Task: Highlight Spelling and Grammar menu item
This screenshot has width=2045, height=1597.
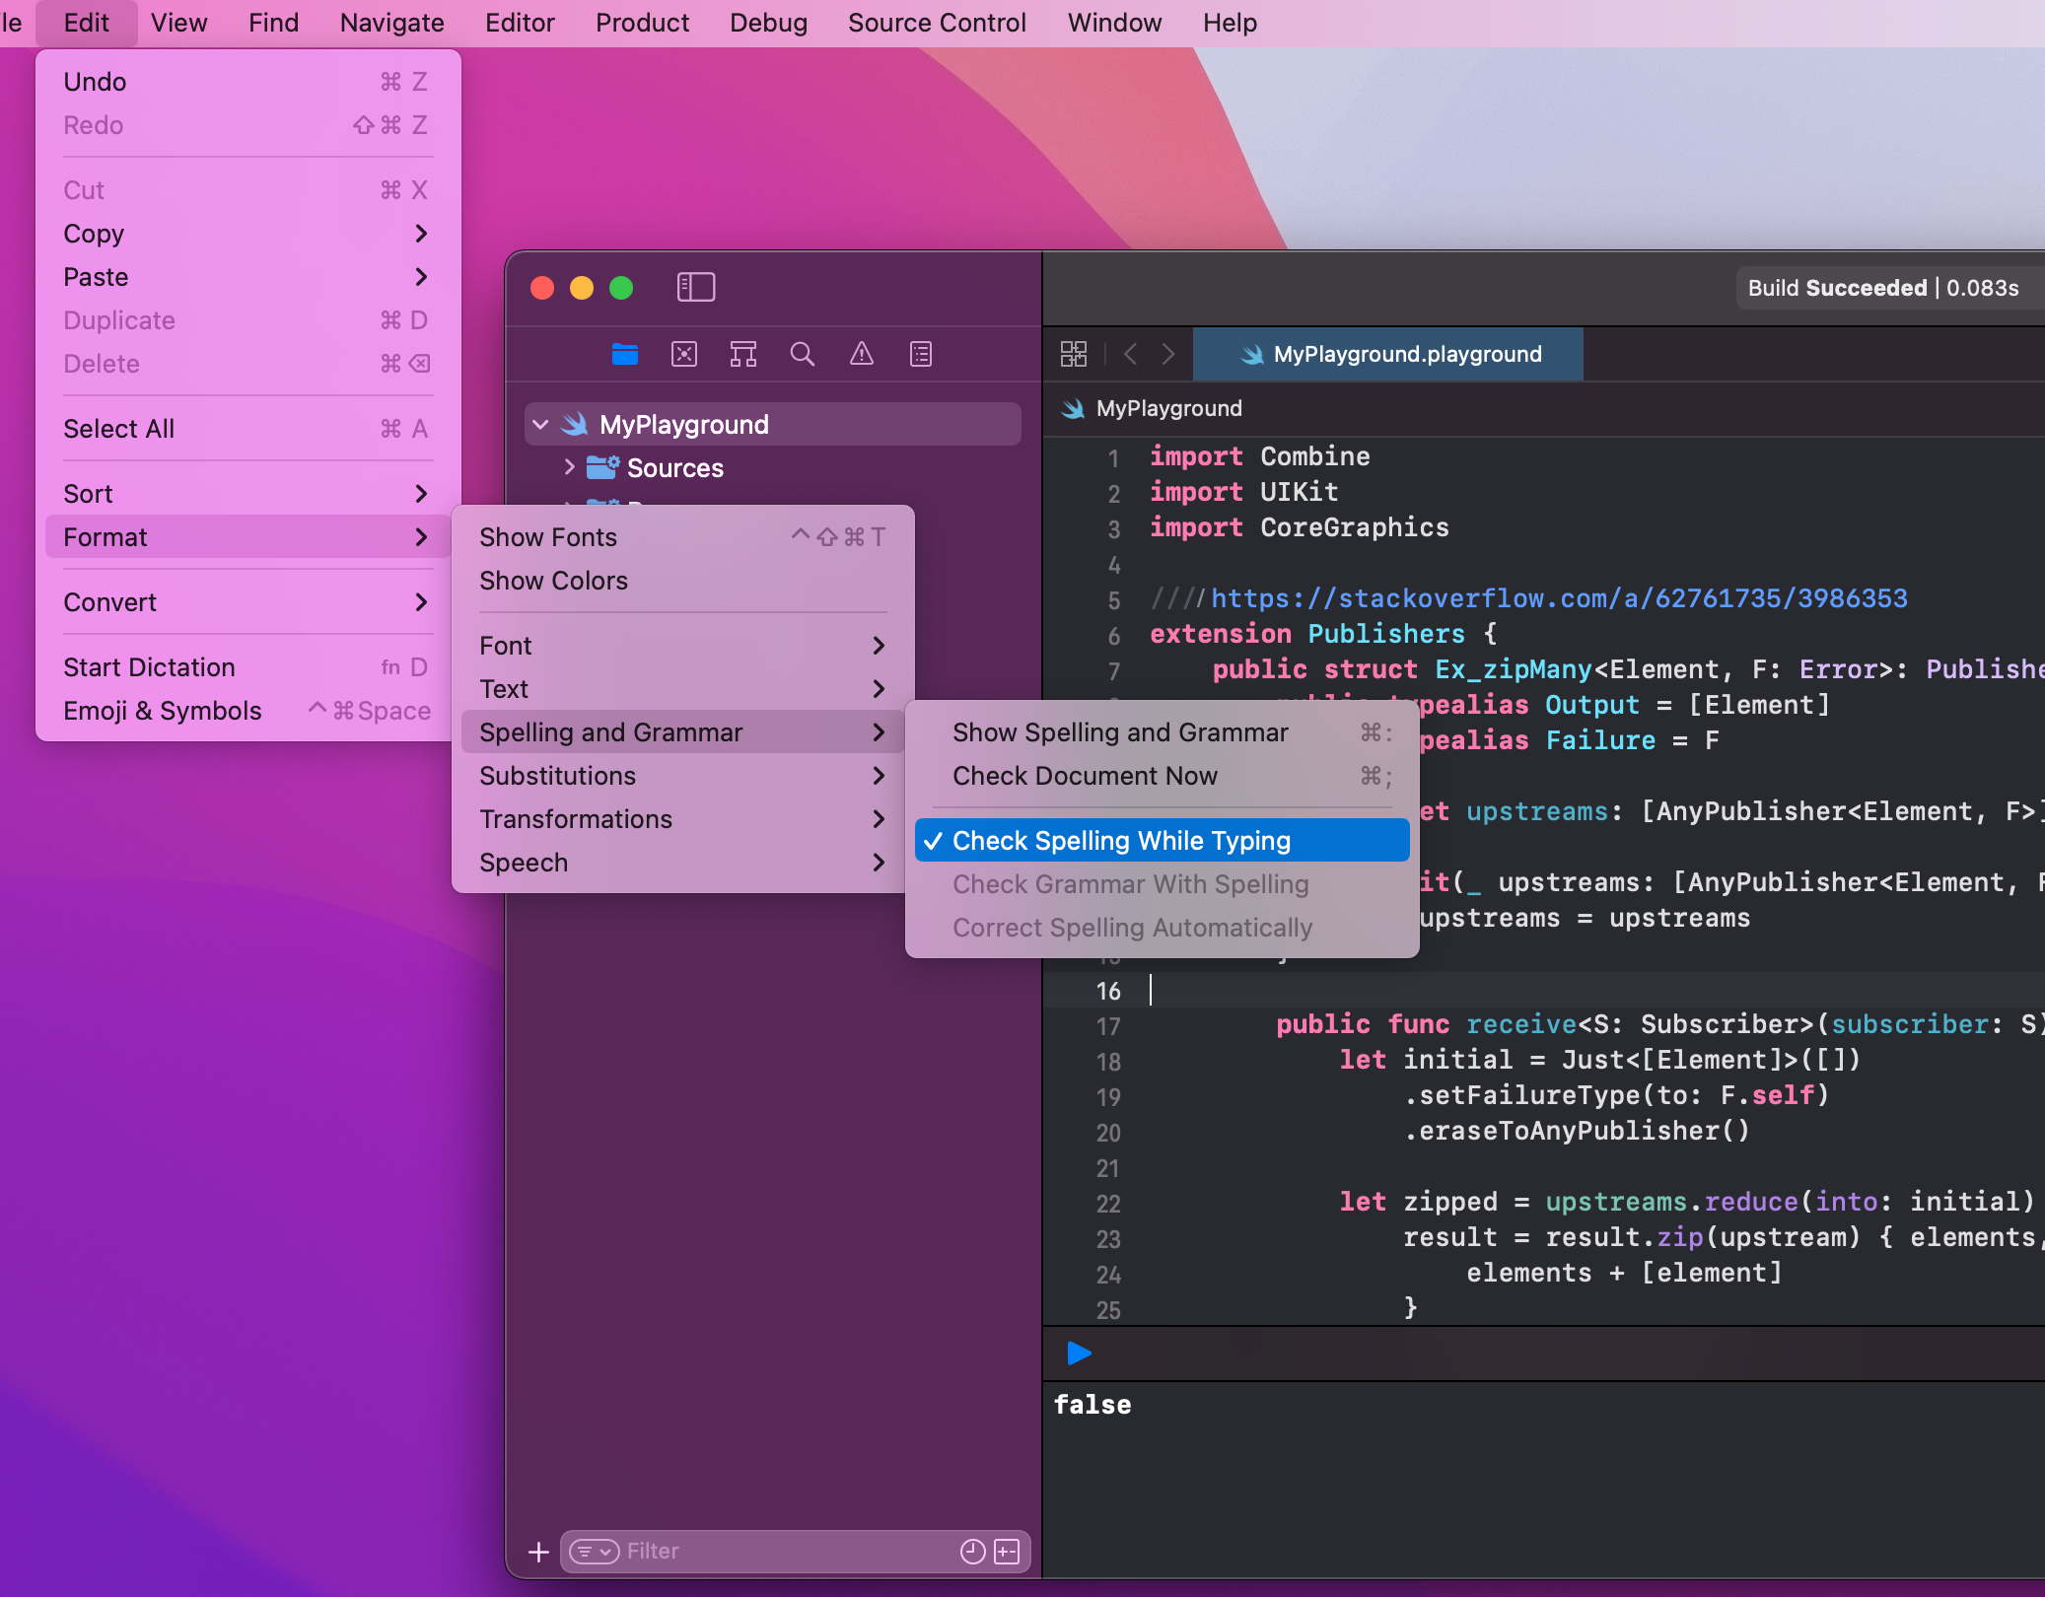Action: click(x=682, y=732)
